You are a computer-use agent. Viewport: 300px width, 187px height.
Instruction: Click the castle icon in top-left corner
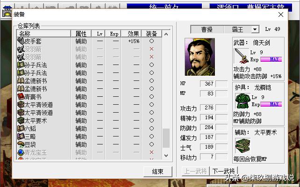click(x=7, y=12)
